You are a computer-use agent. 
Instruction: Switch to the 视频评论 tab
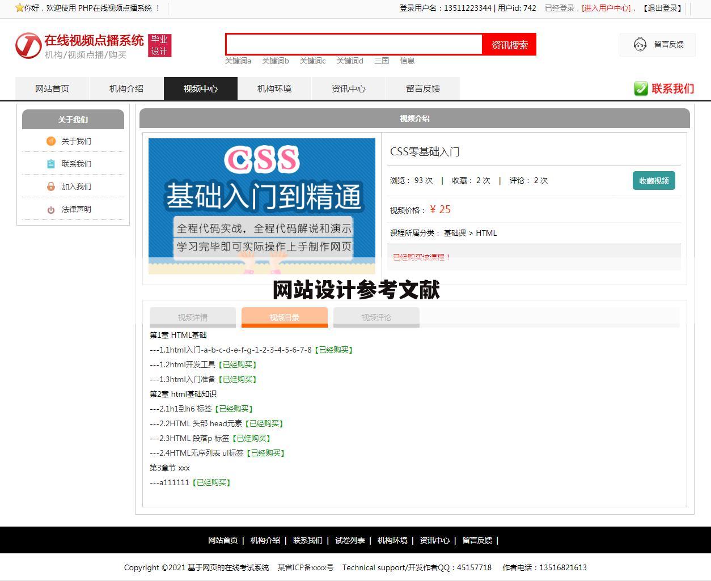(x=376, y=317)
